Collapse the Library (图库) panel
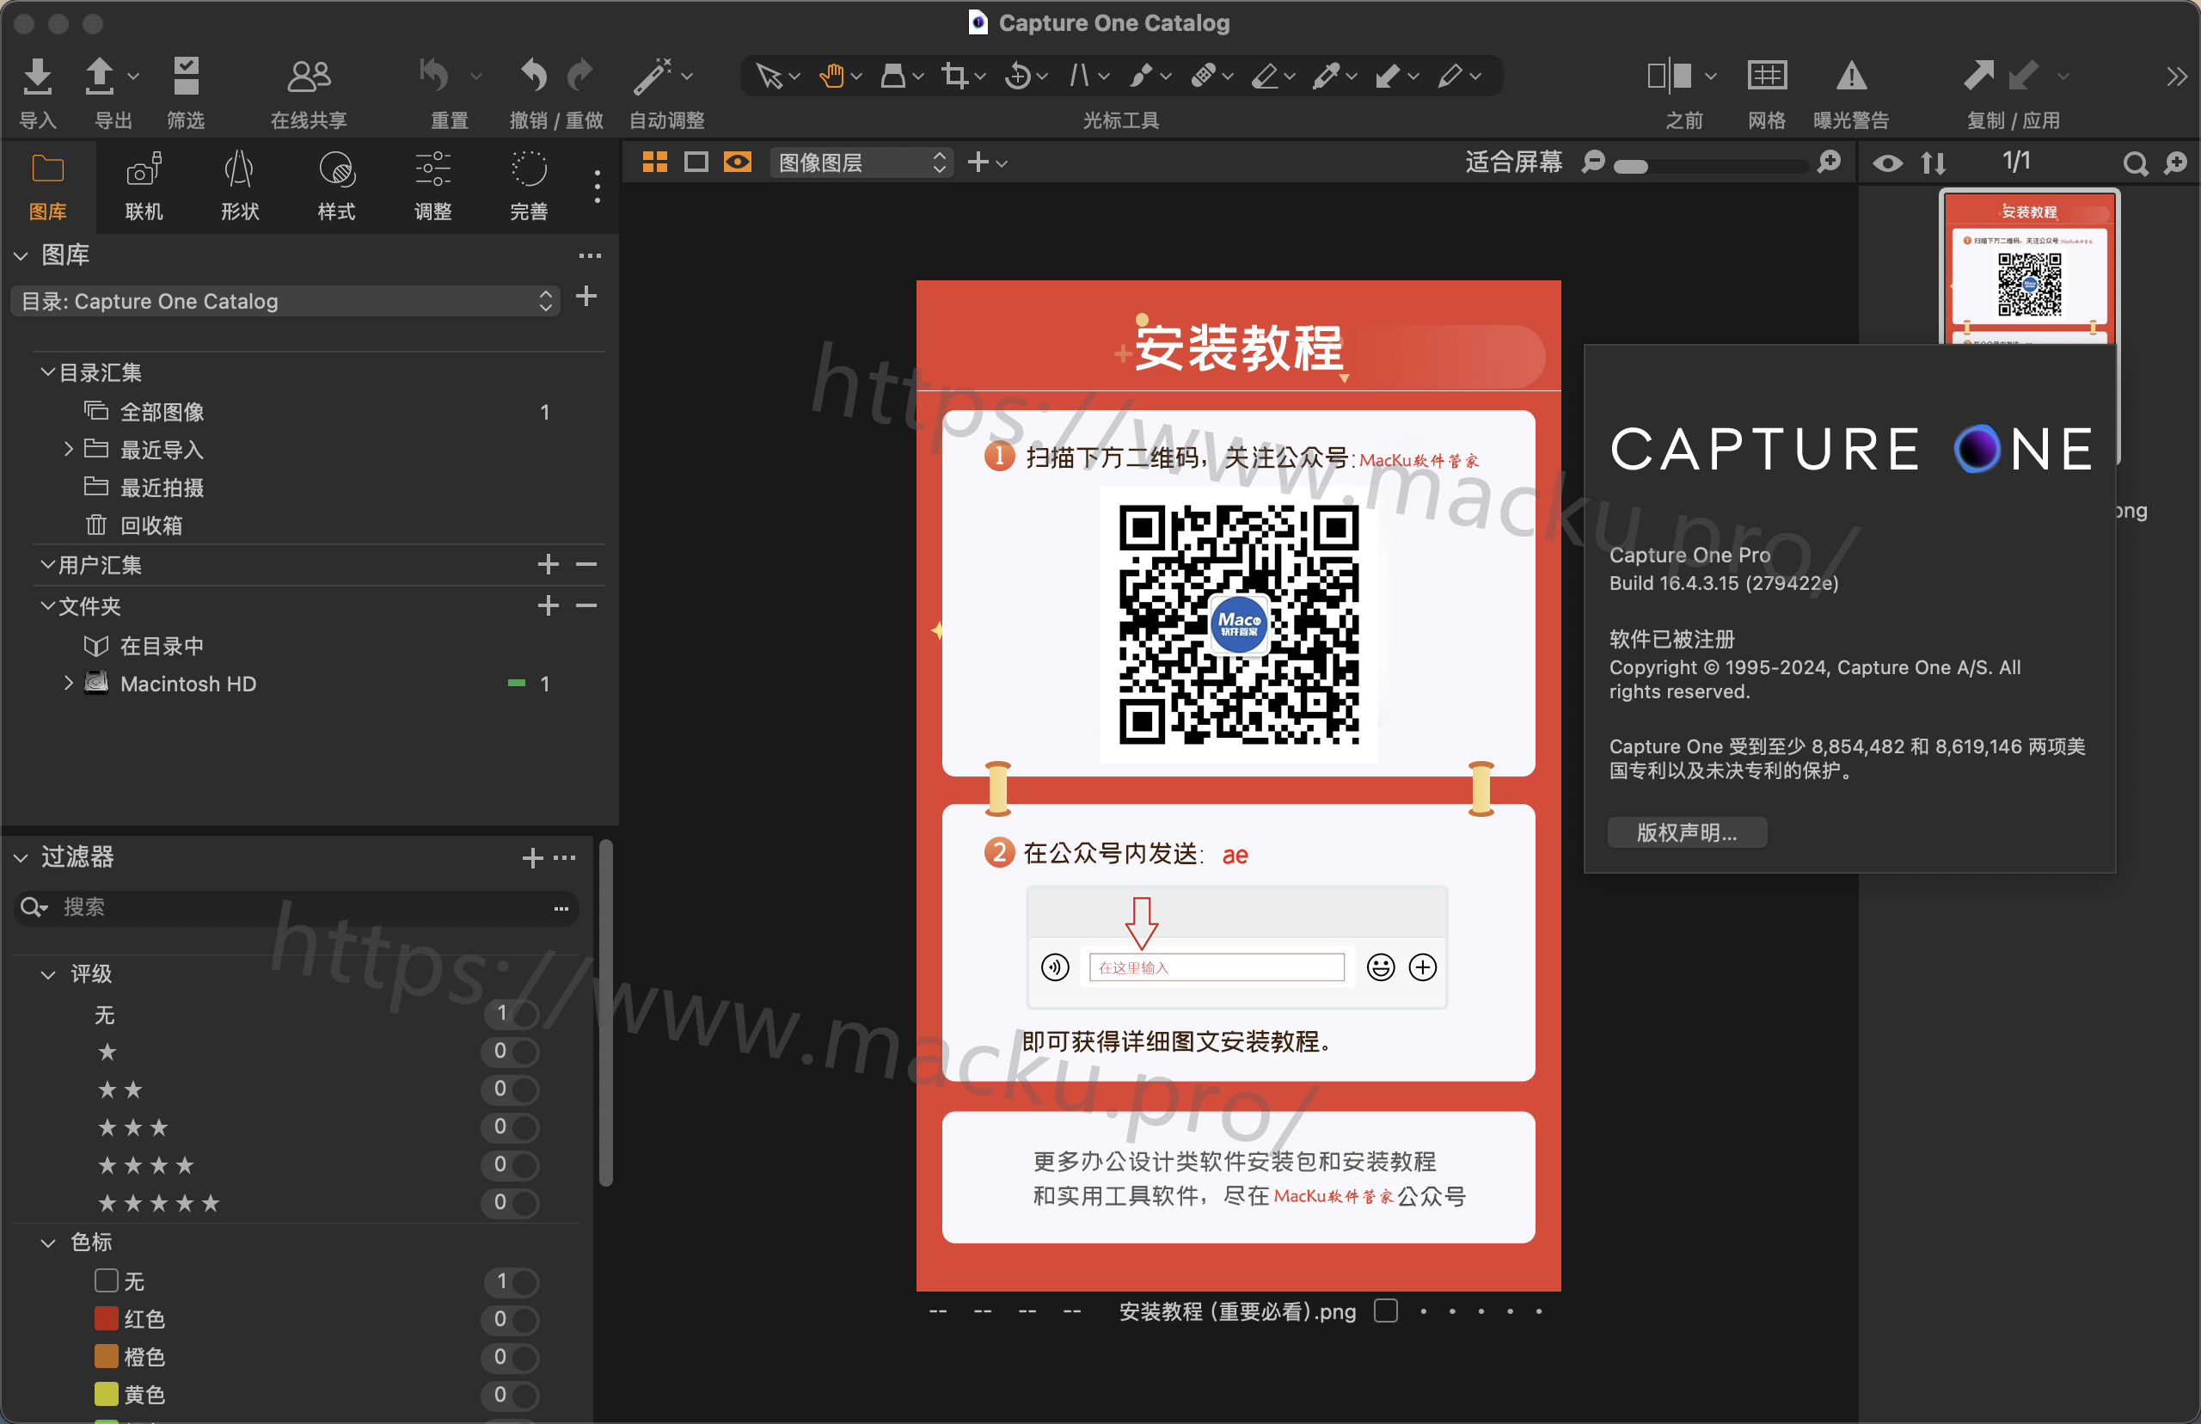The image size is (2201, 1424). coord(21,255)
